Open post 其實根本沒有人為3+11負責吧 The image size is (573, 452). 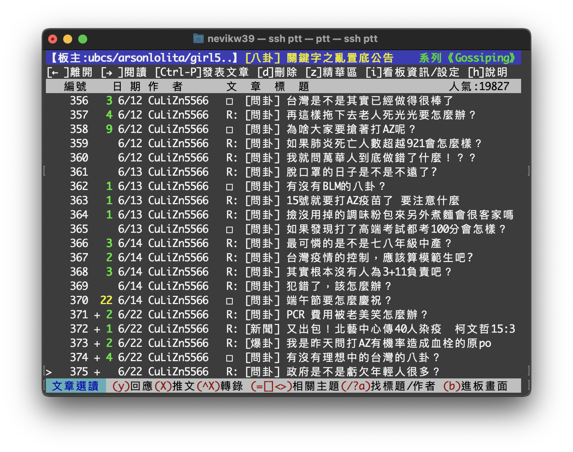coord(369,272)
